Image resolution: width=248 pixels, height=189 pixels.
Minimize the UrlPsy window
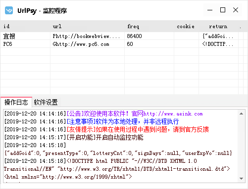[x=210, y=10]
